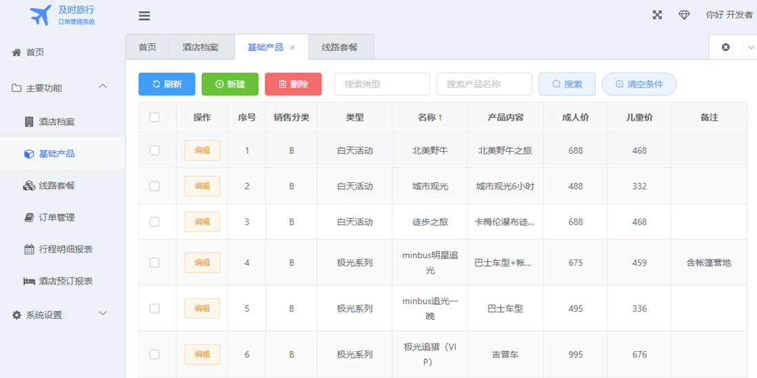Click the 清空条件 button
757x378 pixels.
(639, 84)
